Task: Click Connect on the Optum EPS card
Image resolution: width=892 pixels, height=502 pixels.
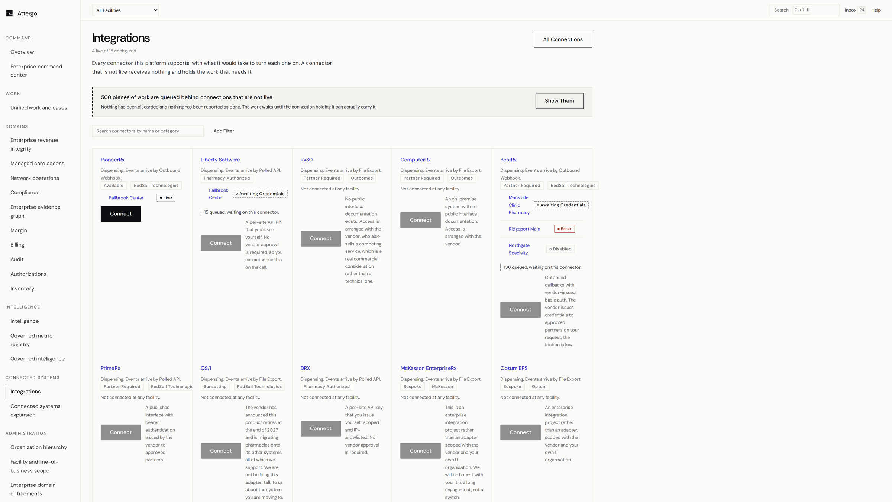Action: pyautogui.click(x=520, y=432)
